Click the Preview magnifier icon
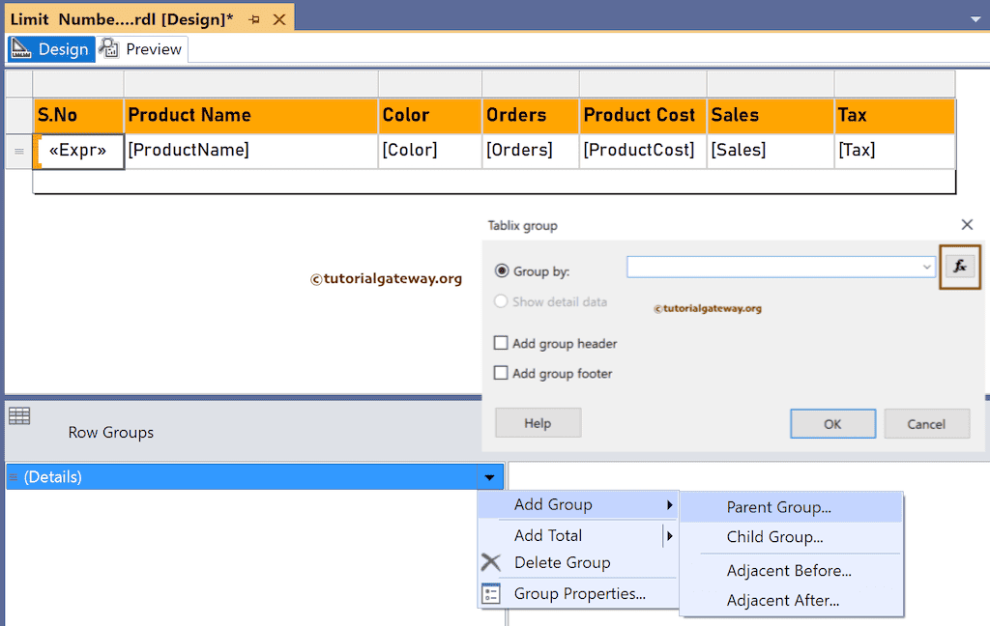Viewport: 990px width, 626px height. pos(109,48)
